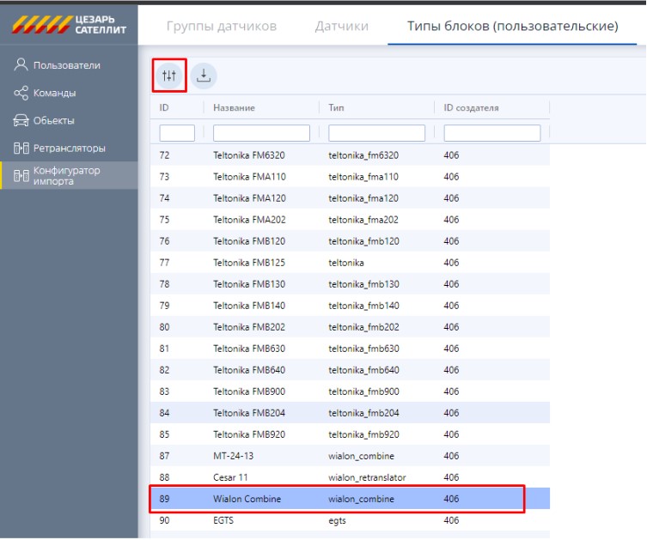Screen dimensions: 647x540
Task: Open the table settings sliders icon
Action: pyautogui.click(x=169, y=76)
